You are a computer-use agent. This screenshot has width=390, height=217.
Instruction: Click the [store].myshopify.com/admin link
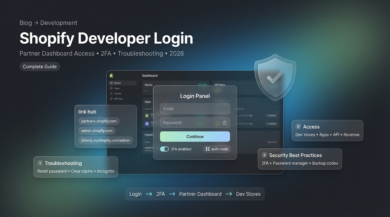pos(106,140)
